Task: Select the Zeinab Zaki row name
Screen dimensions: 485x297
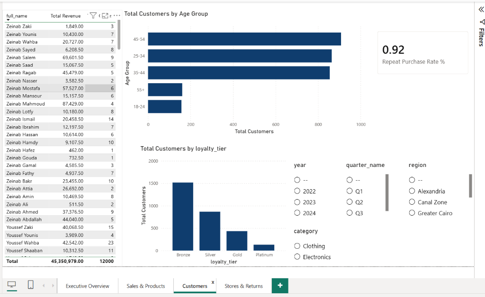Action: [19, 26]
